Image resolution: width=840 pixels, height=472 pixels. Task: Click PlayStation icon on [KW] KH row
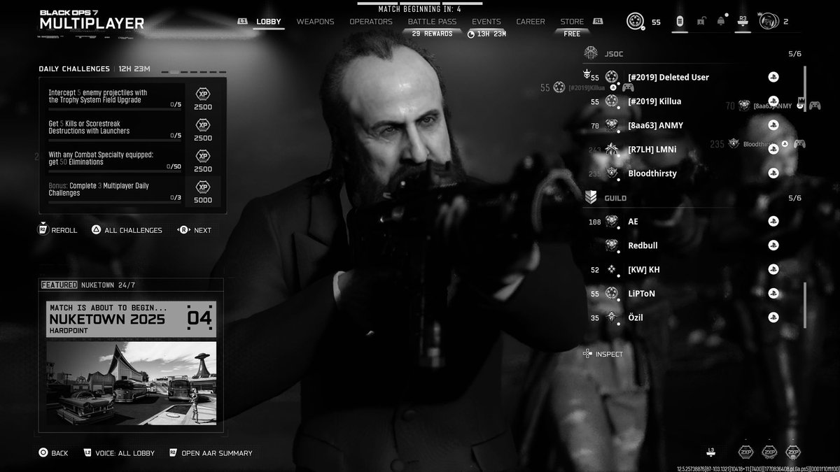point(773,269)
